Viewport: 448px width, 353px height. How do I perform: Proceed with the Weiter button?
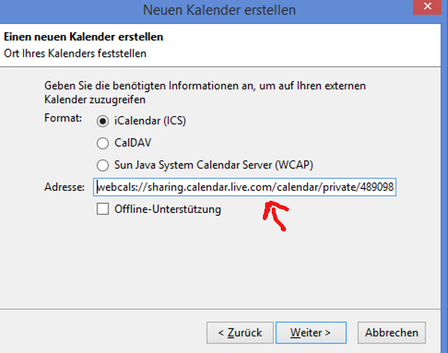coord(306,331)
